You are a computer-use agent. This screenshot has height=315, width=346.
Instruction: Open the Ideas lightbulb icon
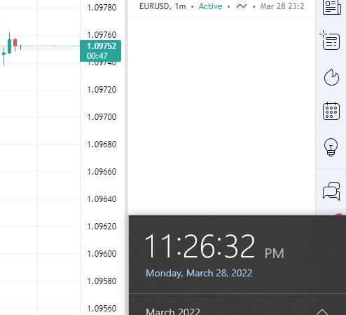click(331, 147)
